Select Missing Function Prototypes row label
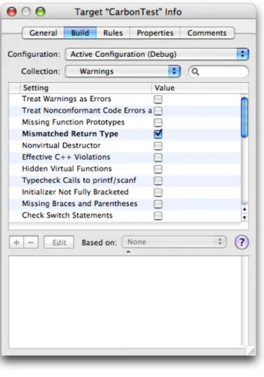The width and height of the screenshot is (264, 377). 73,122
